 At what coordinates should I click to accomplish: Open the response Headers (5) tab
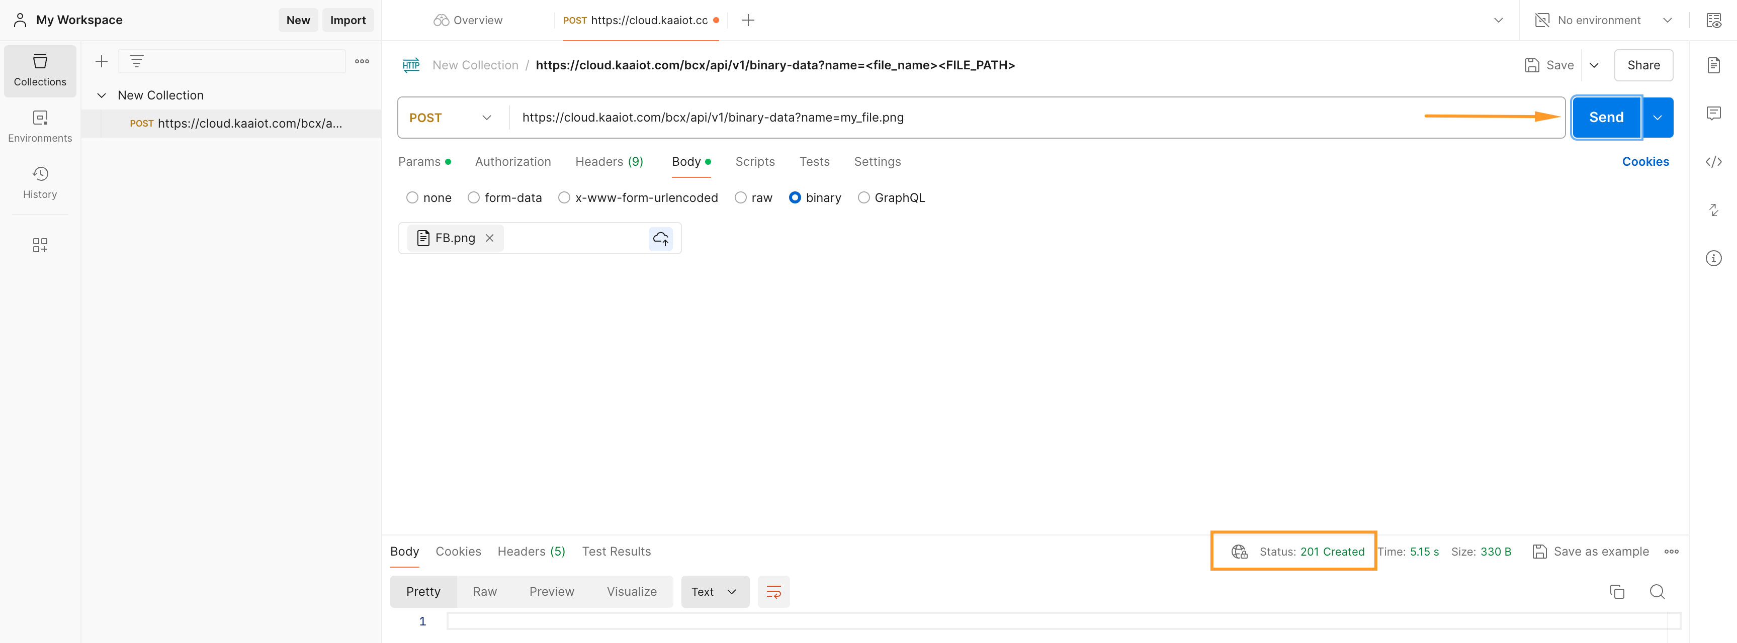click(x=531, y=552)
